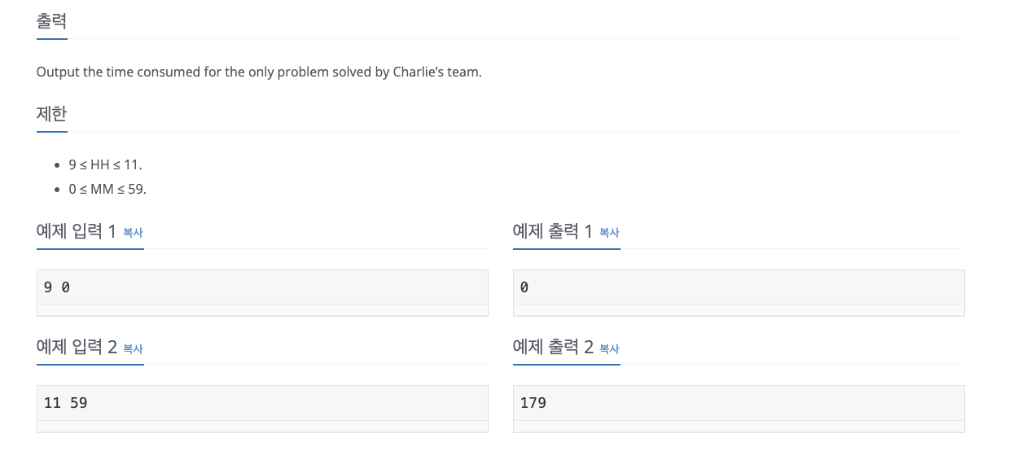Click the '179' sample output box
The height and width of the screenshot is (451, 1013).
(738, 403)
